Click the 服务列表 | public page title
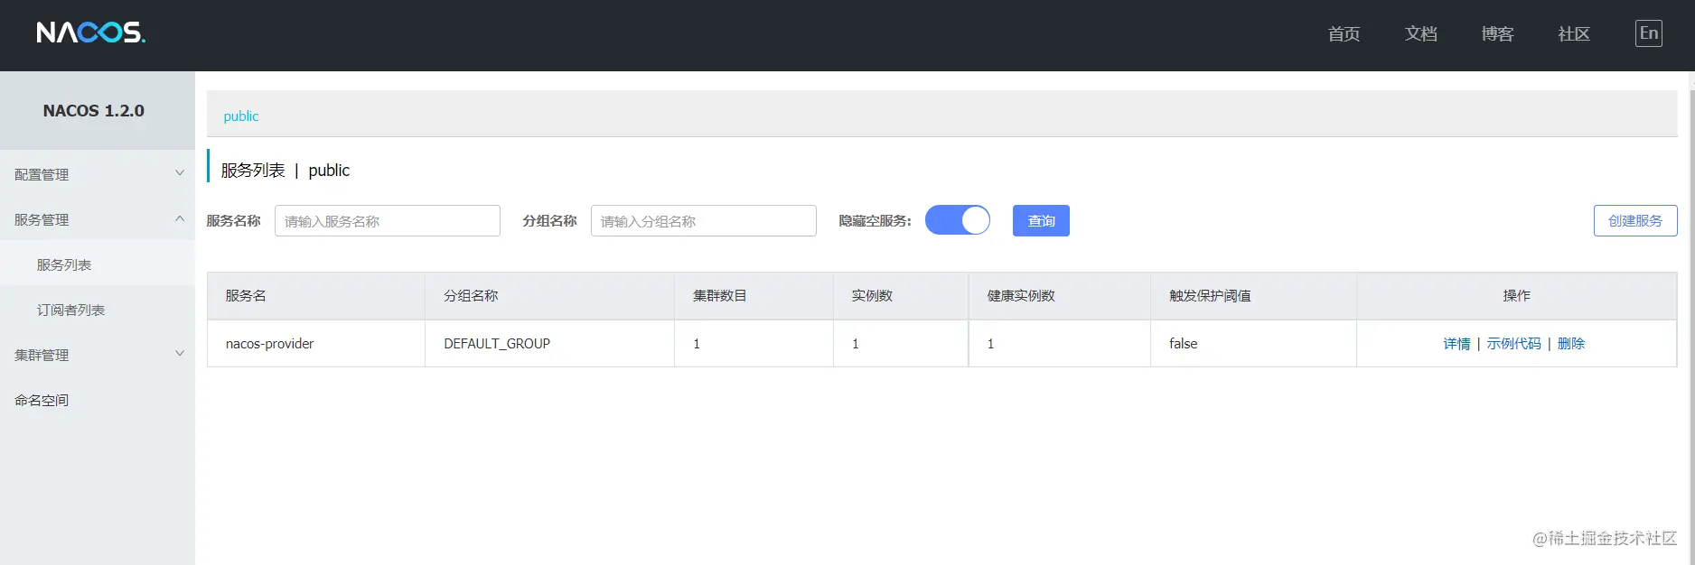The height and width of the screenshot is (565, 1695). (285, 171)
